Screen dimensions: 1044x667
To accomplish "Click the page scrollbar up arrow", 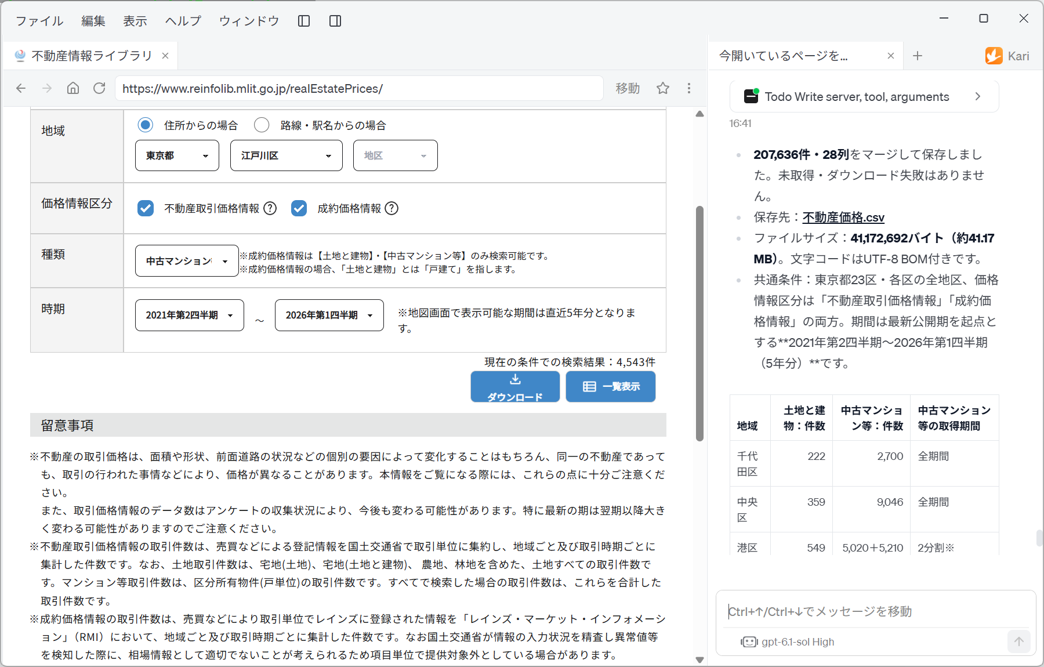I will point(699,114).
